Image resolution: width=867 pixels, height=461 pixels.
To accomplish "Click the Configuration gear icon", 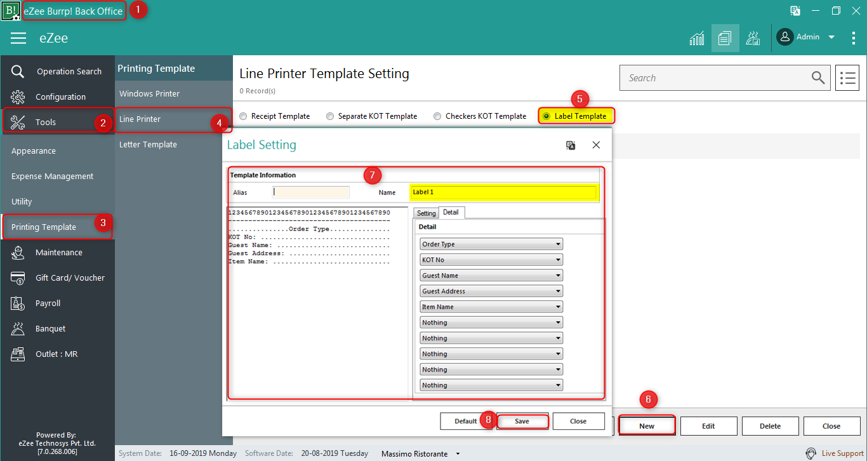I will pos(18,97).
